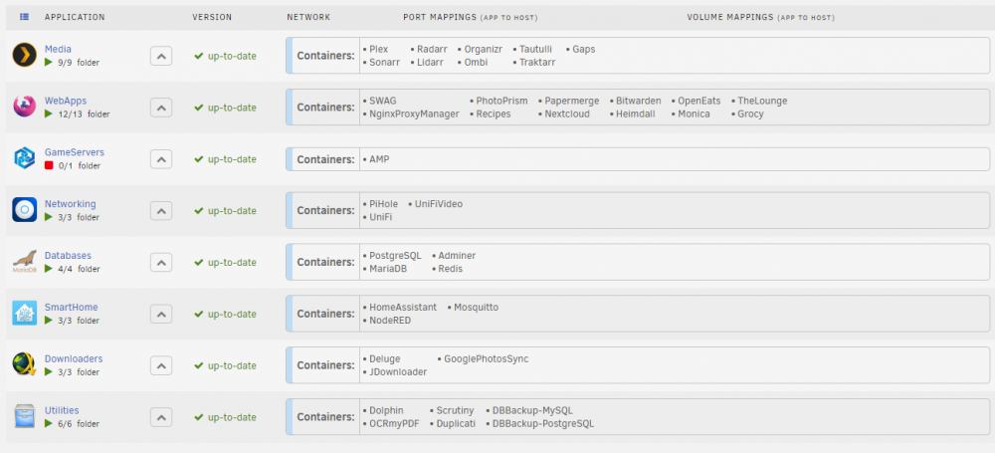Click the green play icon under Networking
The image size is (995, 453).
point(48,217)
